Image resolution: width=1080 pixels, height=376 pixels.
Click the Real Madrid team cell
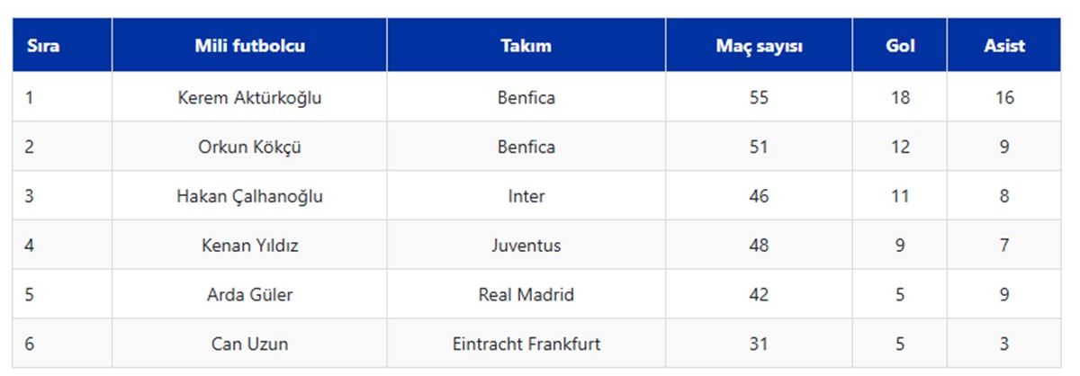[x=526, y=294]
